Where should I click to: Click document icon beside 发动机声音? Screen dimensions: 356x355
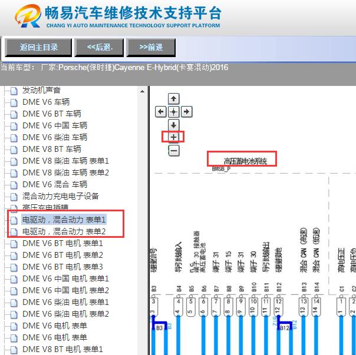tap(14, 91)
